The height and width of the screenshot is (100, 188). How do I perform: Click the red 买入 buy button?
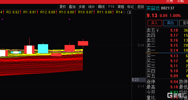pyautogui.click(x=155, y=23)
